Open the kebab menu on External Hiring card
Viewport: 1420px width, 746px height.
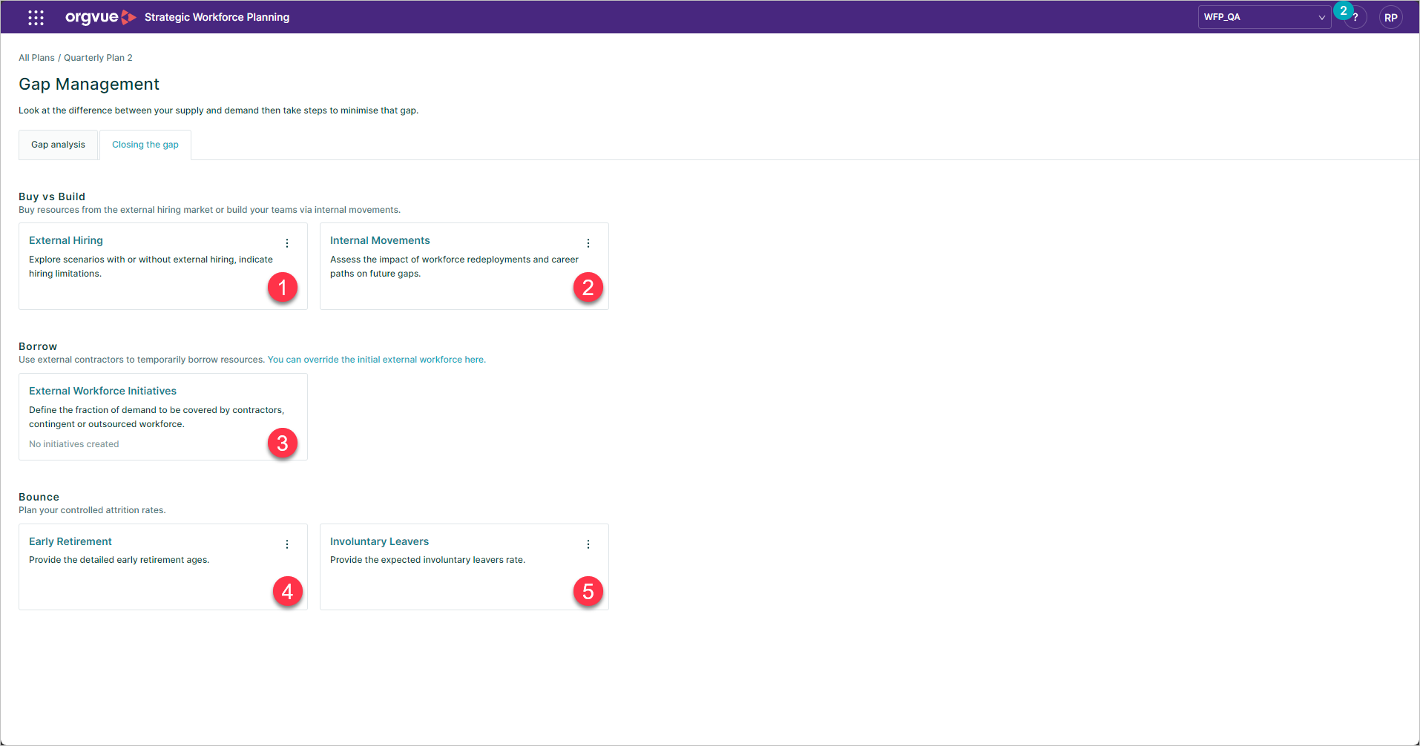click(x=287, y=242)
